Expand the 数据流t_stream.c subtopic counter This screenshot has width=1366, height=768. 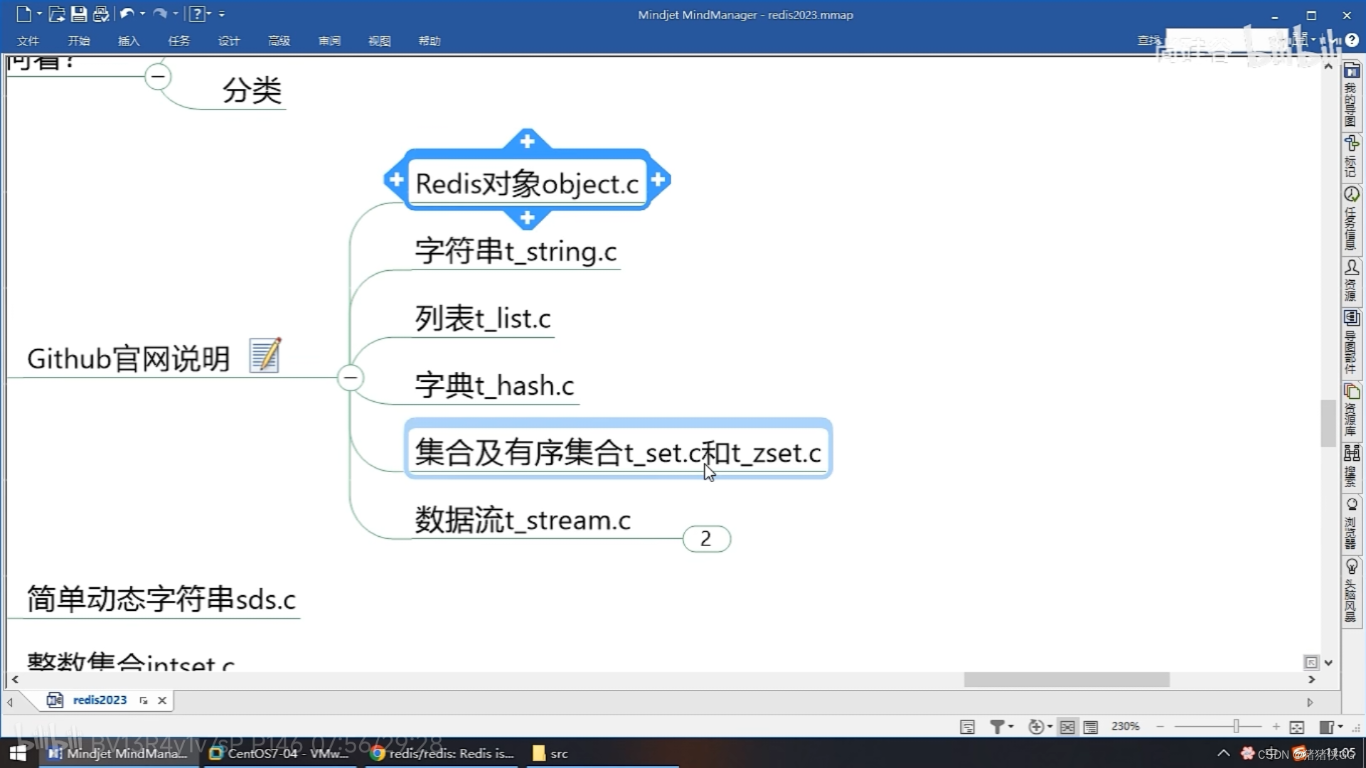[705, 539]
